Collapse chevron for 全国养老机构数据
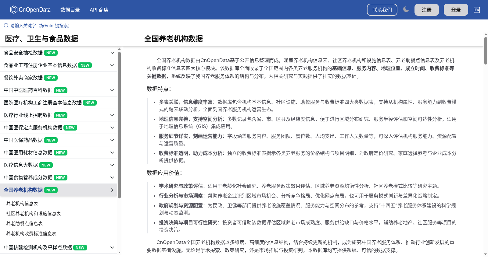Viewport: 488px width, 262px height. [112, 190]
